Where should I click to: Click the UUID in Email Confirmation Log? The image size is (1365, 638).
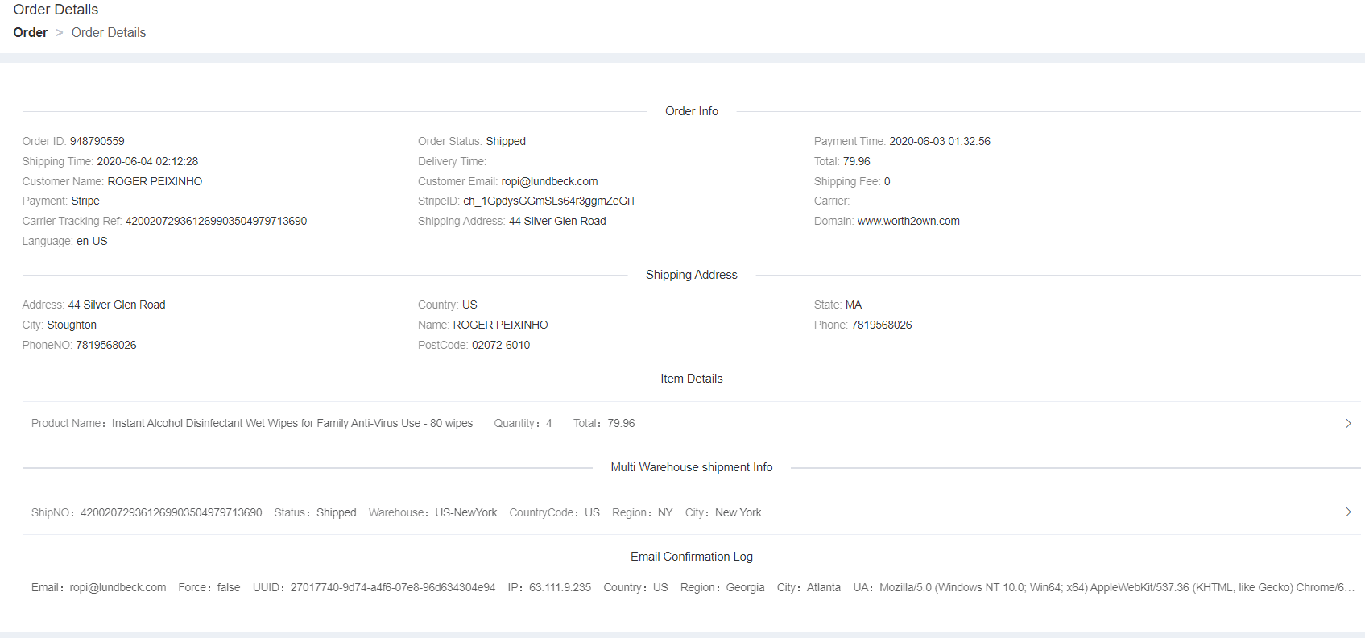click(392, 587)
